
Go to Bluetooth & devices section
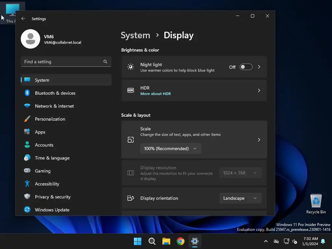[x=66, y=93]
